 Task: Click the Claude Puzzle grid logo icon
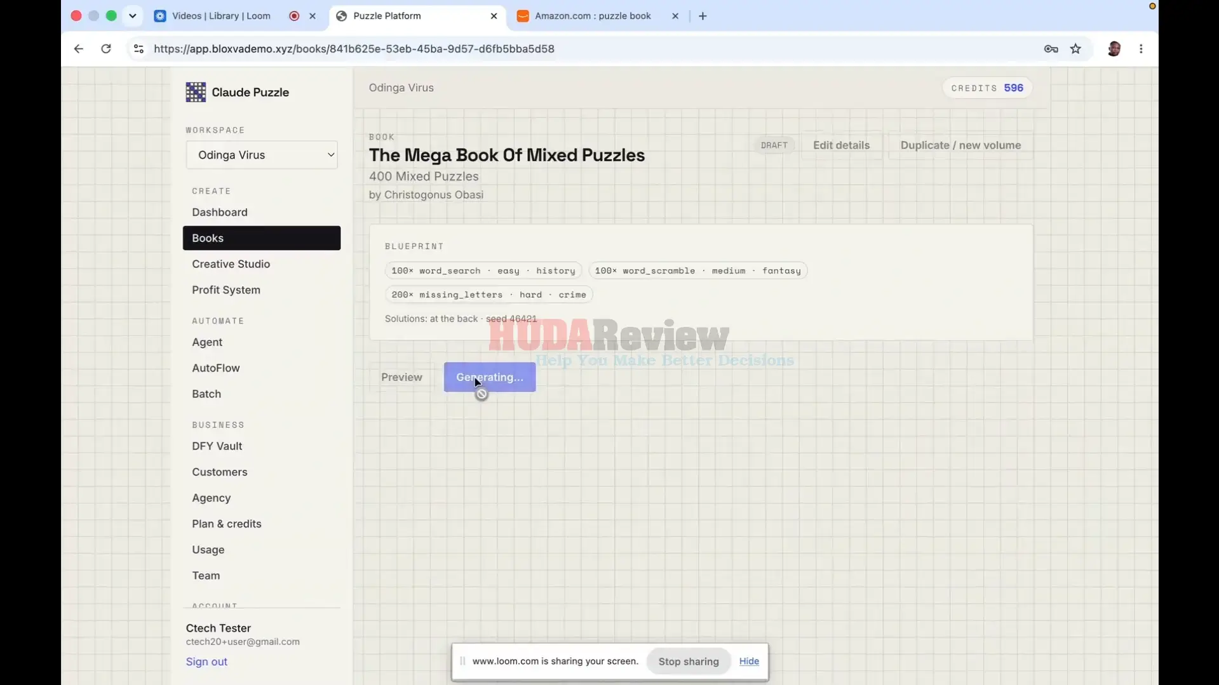[x=196, y=92]
